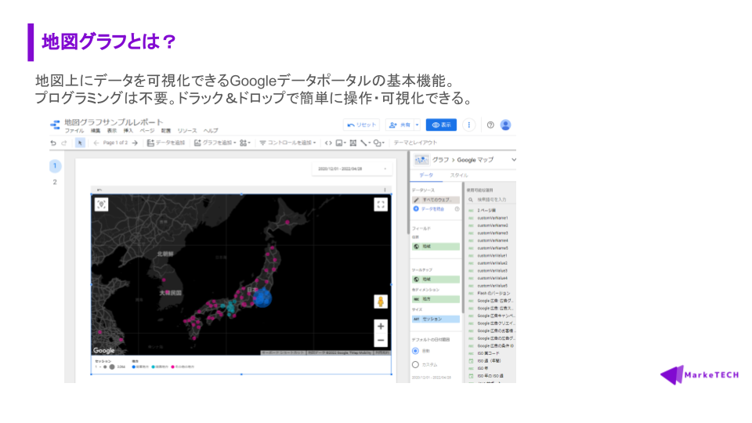752x423 pixels.
Task: Click the report title 地図グラフサンプルレポート
Action: [114, 122]
